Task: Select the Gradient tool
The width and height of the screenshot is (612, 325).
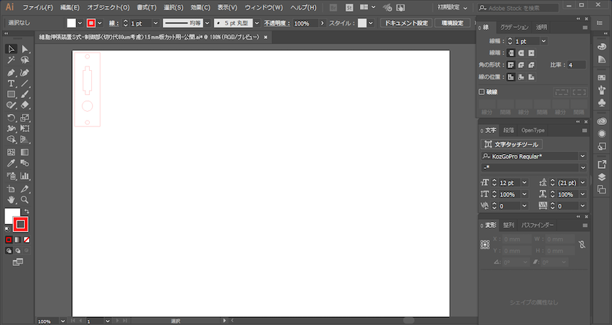Action: 25,152
